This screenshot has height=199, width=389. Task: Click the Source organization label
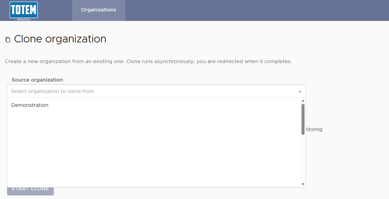click(x=37, y=80)
